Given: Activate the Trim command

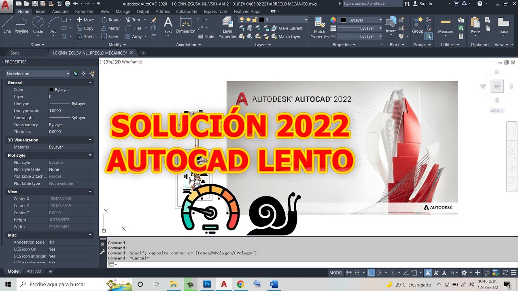Looking at the screenshot, I should 133,20.
